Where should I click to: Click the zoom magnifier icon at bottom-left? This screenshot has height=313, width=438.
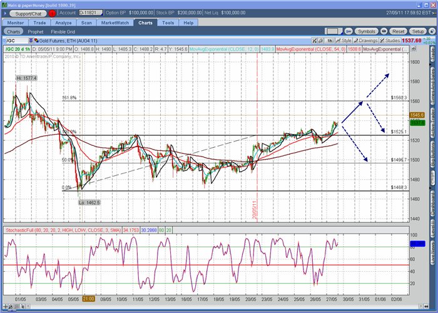tap(11, 307)
